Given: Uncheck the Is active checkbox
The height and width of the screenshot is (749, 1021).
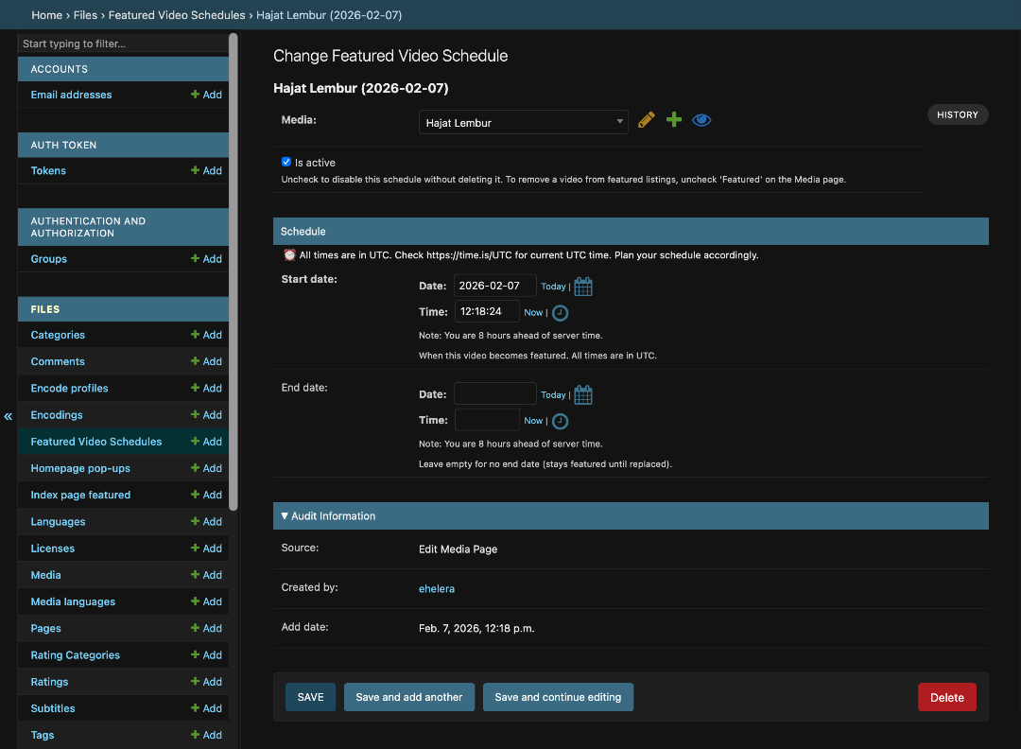Looking at the screenshot, I should (x=286, y=162).
